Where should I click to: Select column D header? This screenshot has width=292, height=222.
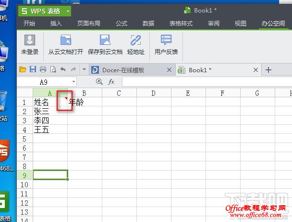pyautogui.click(x=154, y=92)
